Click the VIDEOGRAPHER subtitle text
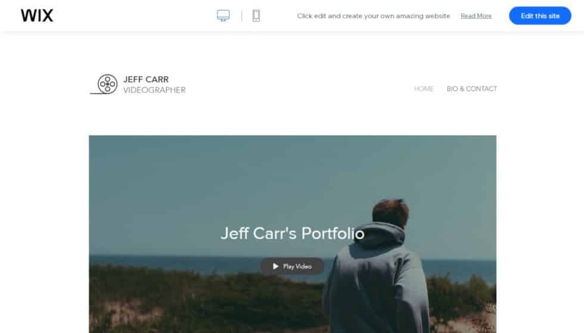 [154, 90]
